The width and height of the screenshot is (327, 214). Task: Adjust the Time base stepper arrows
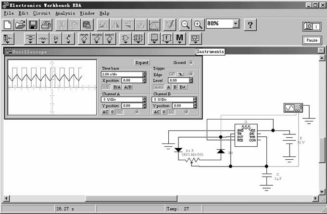click(x=144, y=74)
